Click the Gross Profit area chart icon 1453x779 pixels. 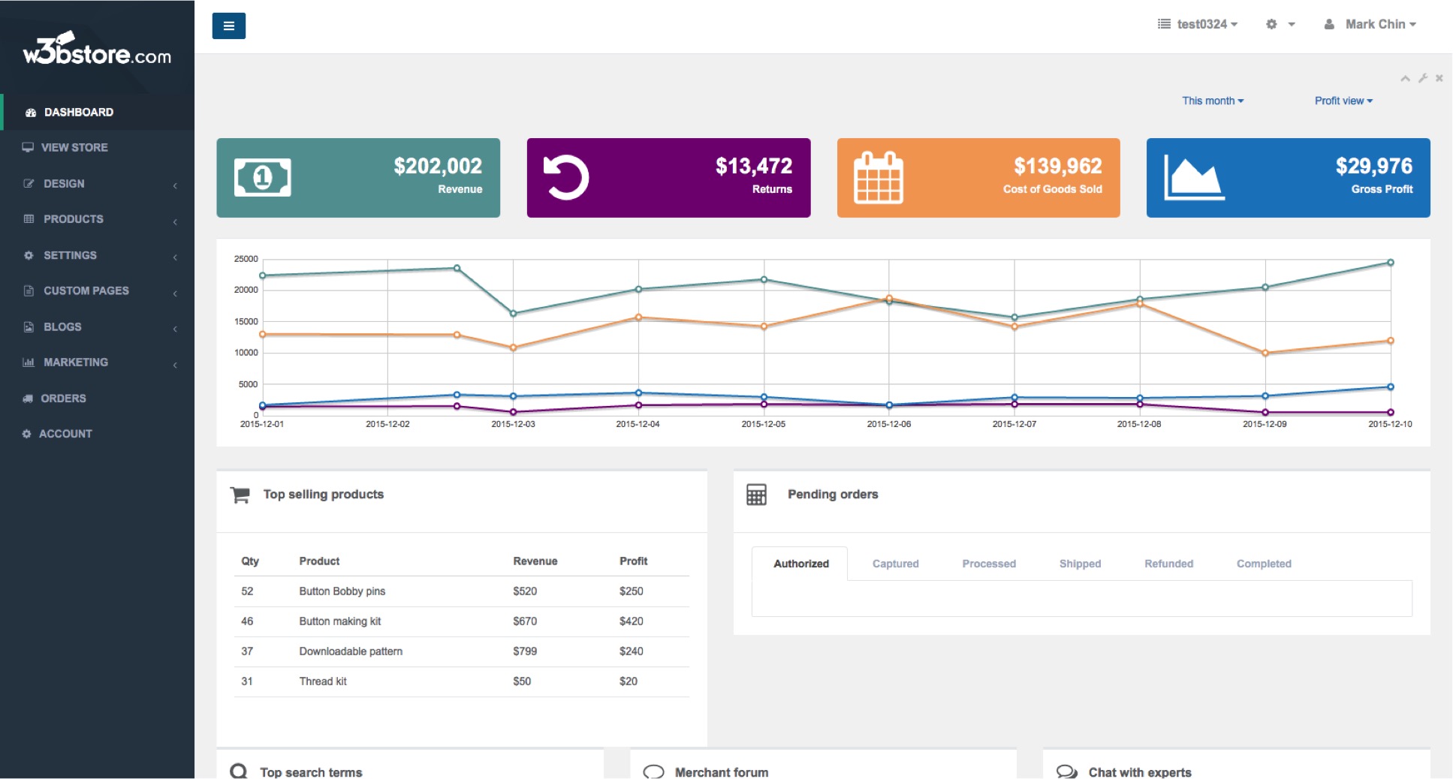coord(1193,178)
